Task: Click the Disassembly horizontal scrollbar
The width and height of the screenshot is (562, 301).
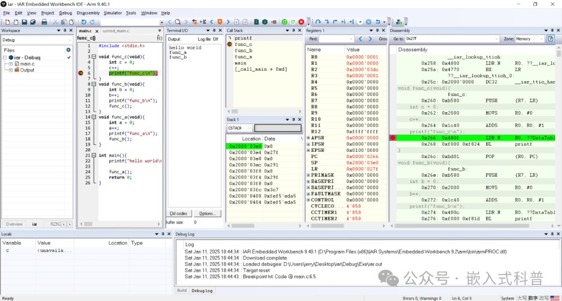Action: click(462, 226)
